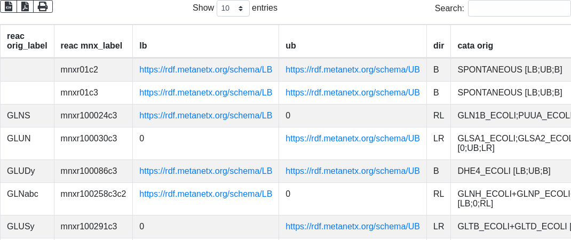
Task: Open UB link in the GLUSy row
Action: [353, 227]
